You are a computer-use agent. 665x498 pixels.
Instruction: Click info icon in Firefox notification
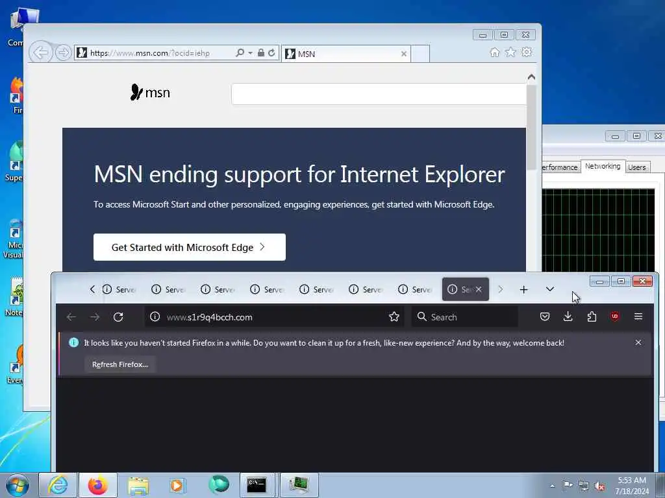coord(74,342)
